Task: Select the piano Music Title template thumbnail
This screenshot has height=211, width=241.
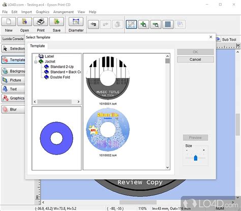Action: click(x=108, y=78)
